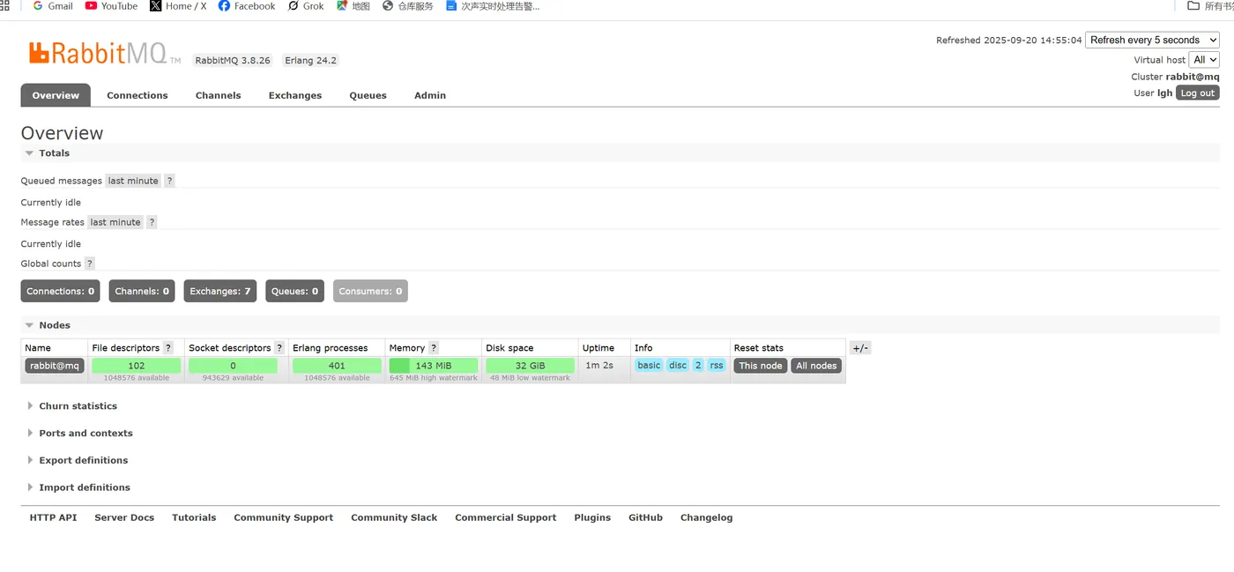Viewport: 1234px width, 572px height.
Task: Click the Memory 143 MiB usage bar
Action: tap(434, 366)
